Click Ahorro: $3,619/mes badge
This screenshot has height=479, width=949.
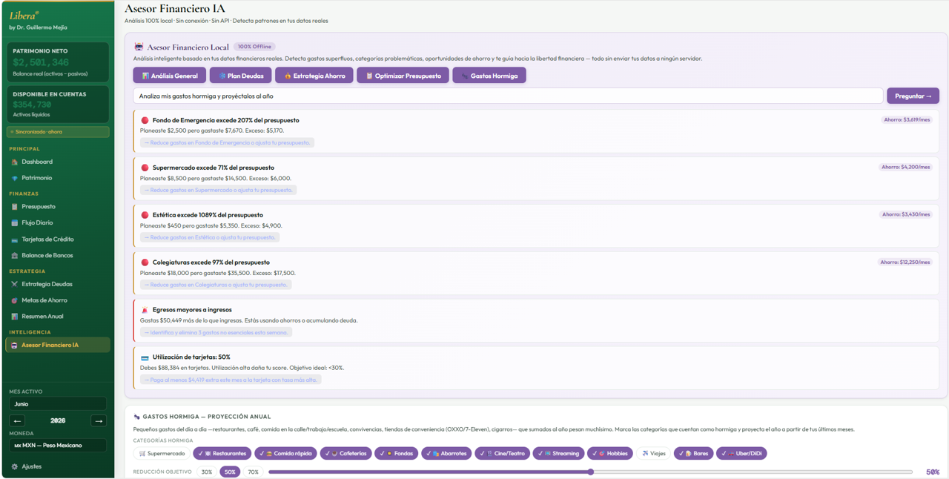coord(907,119)
